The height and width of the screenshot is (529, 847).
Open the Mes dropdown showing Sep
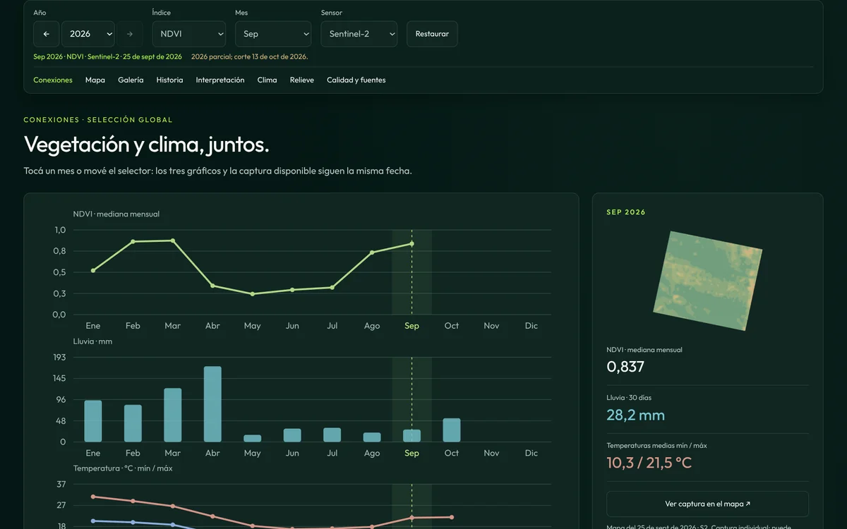[273, 34]
